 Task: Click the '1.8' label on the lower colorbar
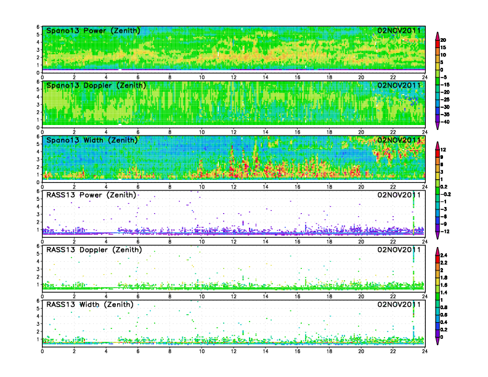point(444,278)
